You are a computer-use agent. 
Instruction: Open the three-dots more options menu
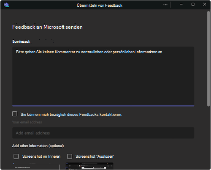(165, 5)
